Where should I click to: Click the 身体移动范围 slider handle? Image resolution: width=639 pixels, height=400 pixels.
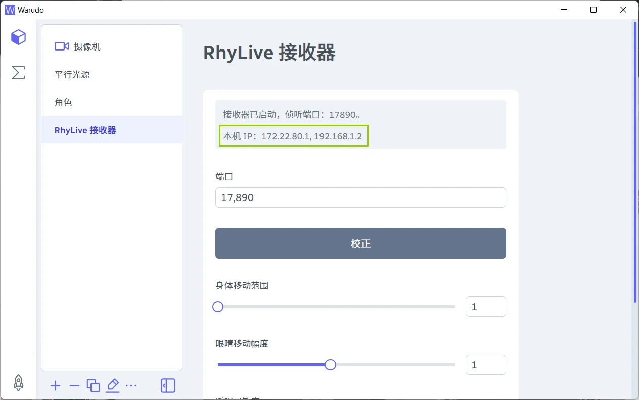tap(218, 307)
